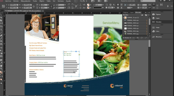Image resolution: width=174 pixels, height=96 pixels.
Task: Toggle constrain proportions for width and height
Action: tap(34, 6)
